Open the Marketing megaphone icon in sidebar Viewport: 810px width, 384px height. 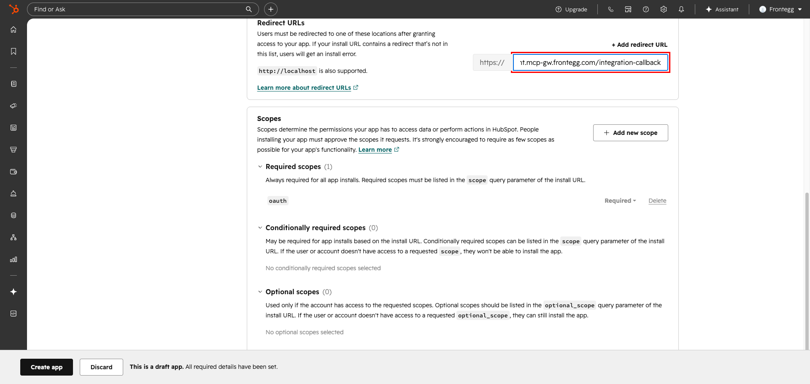coord(13,106)
